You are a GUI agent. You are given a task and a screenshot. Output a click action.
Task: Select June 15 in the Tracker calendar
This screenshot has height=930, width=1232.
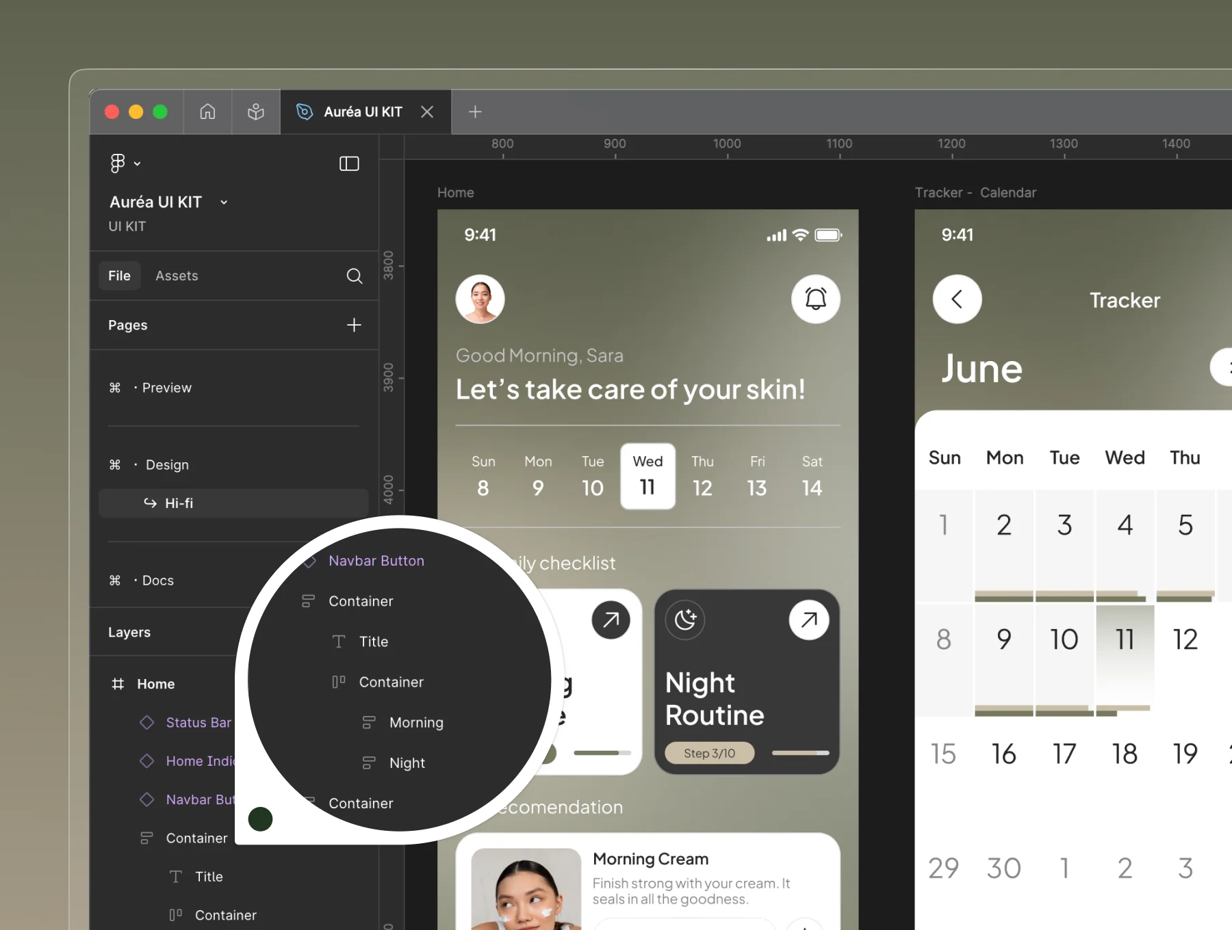(943, 754)
